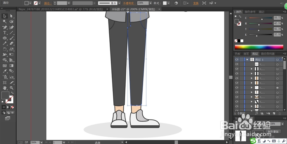Pick the Paintbrush tool

pyautogui.click(x=11, y=38)
